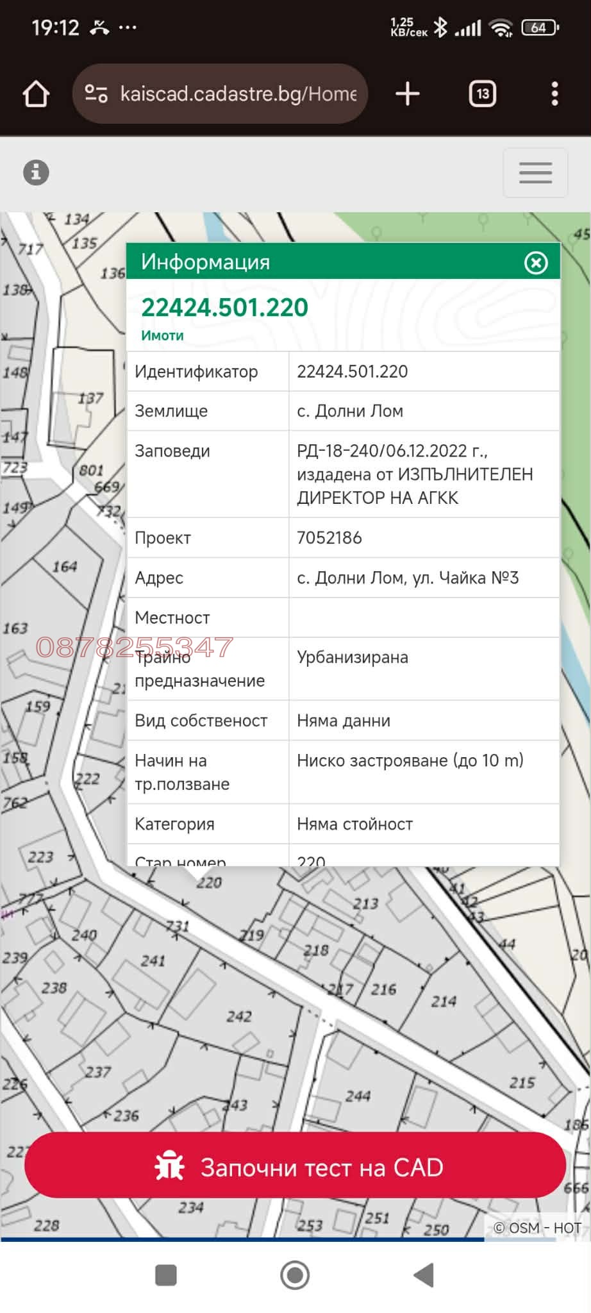Viewport: 591px width, 1313px height.
Task: Click the Имоти label under the heading
Action: [x=162, y=335]
